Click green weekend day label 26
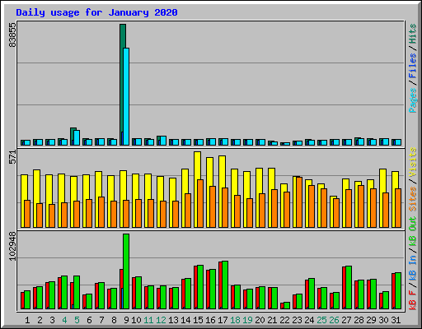 tap(334, 320)
